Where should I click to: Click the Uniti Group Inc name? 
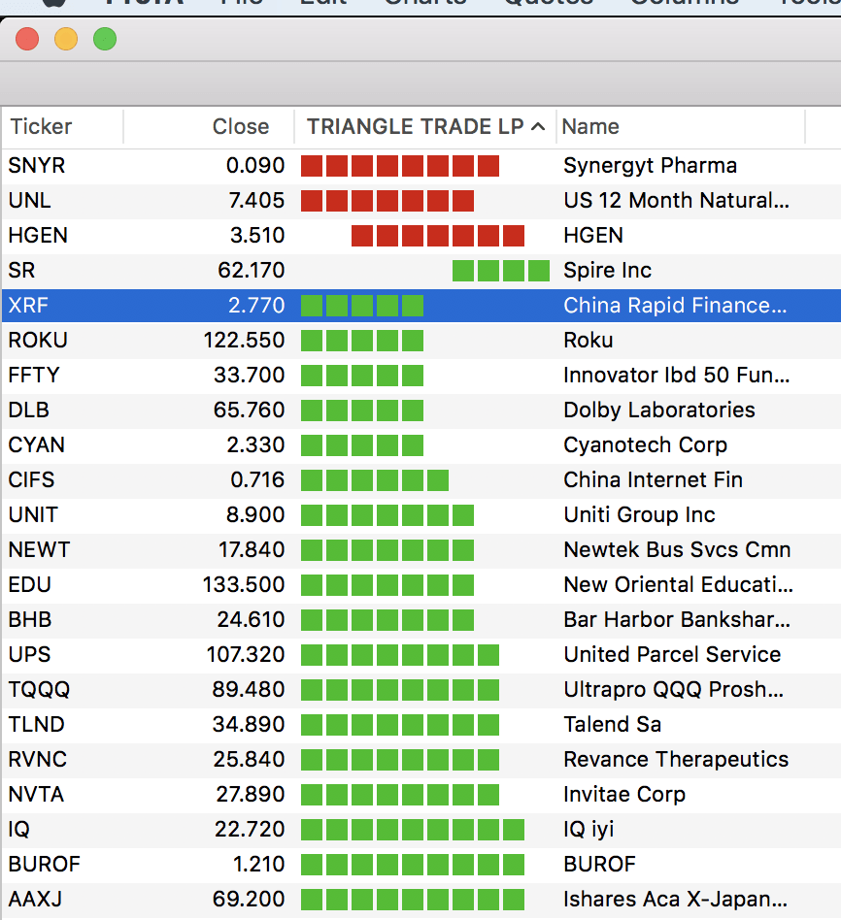(640, 515)
